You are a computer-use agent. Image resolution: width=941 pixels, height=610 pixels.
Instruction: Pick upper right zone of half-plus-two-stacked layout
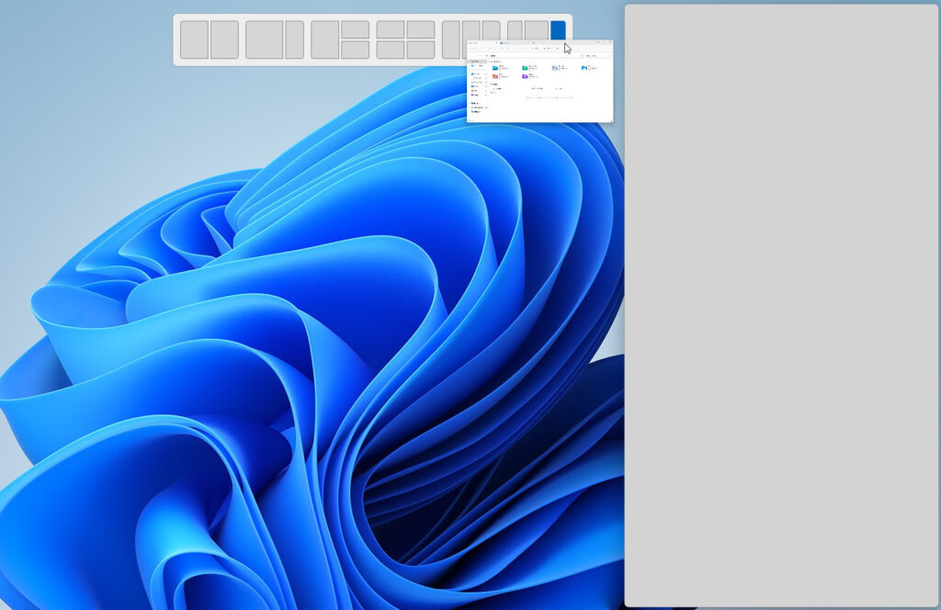[x=356, y=29]
